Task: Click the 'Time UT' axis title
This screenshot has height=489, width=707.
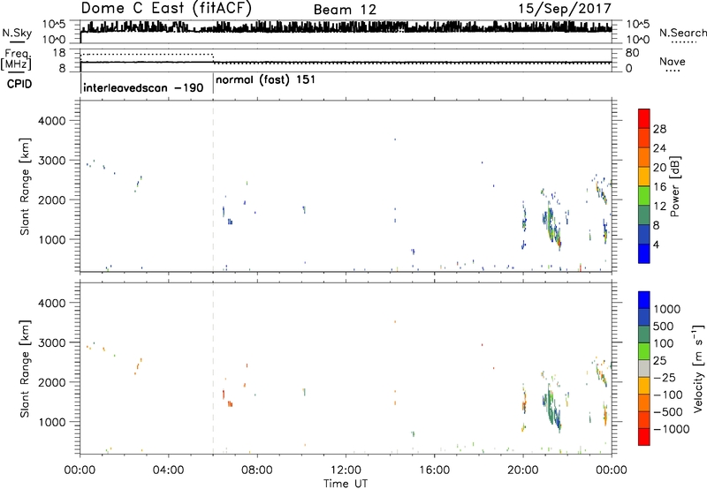Action: [x=346, y=484]
